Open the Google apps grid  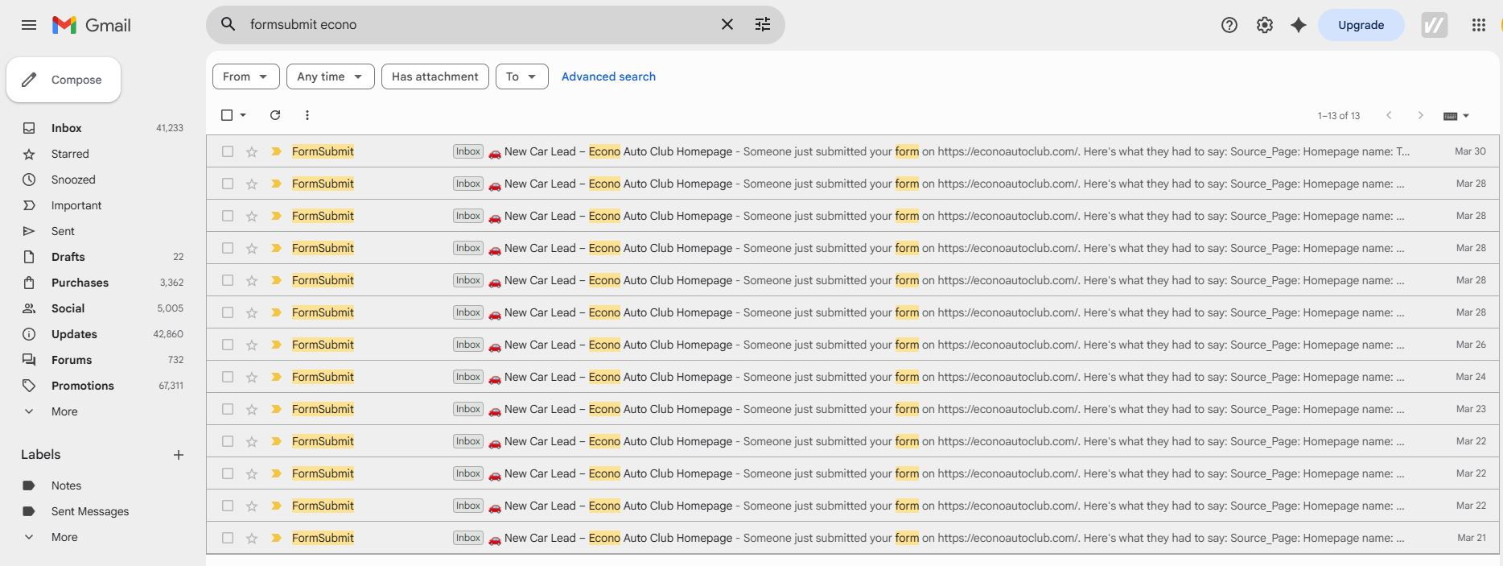(1479, 25)
